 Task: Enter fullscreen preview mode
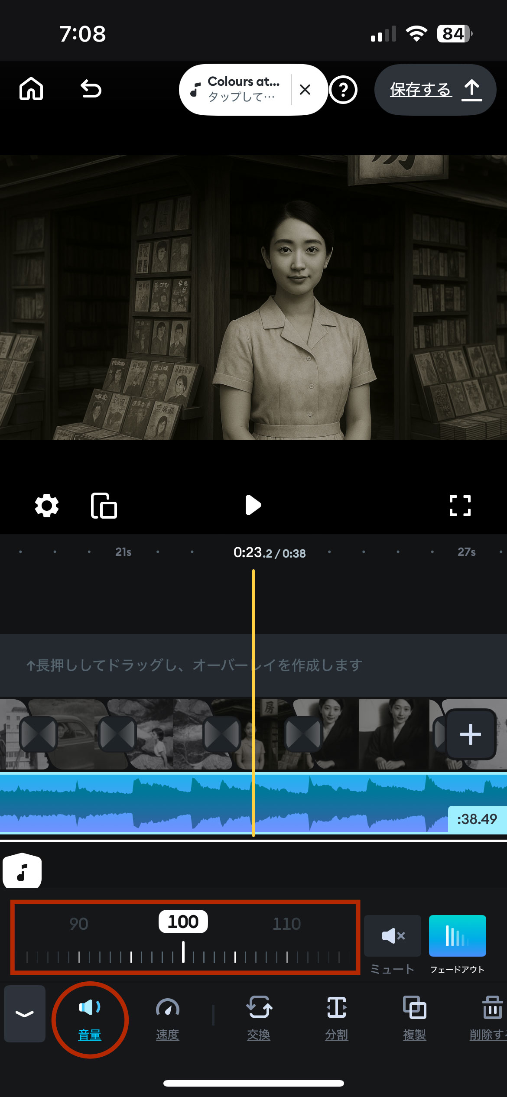(x=460, y=506)
